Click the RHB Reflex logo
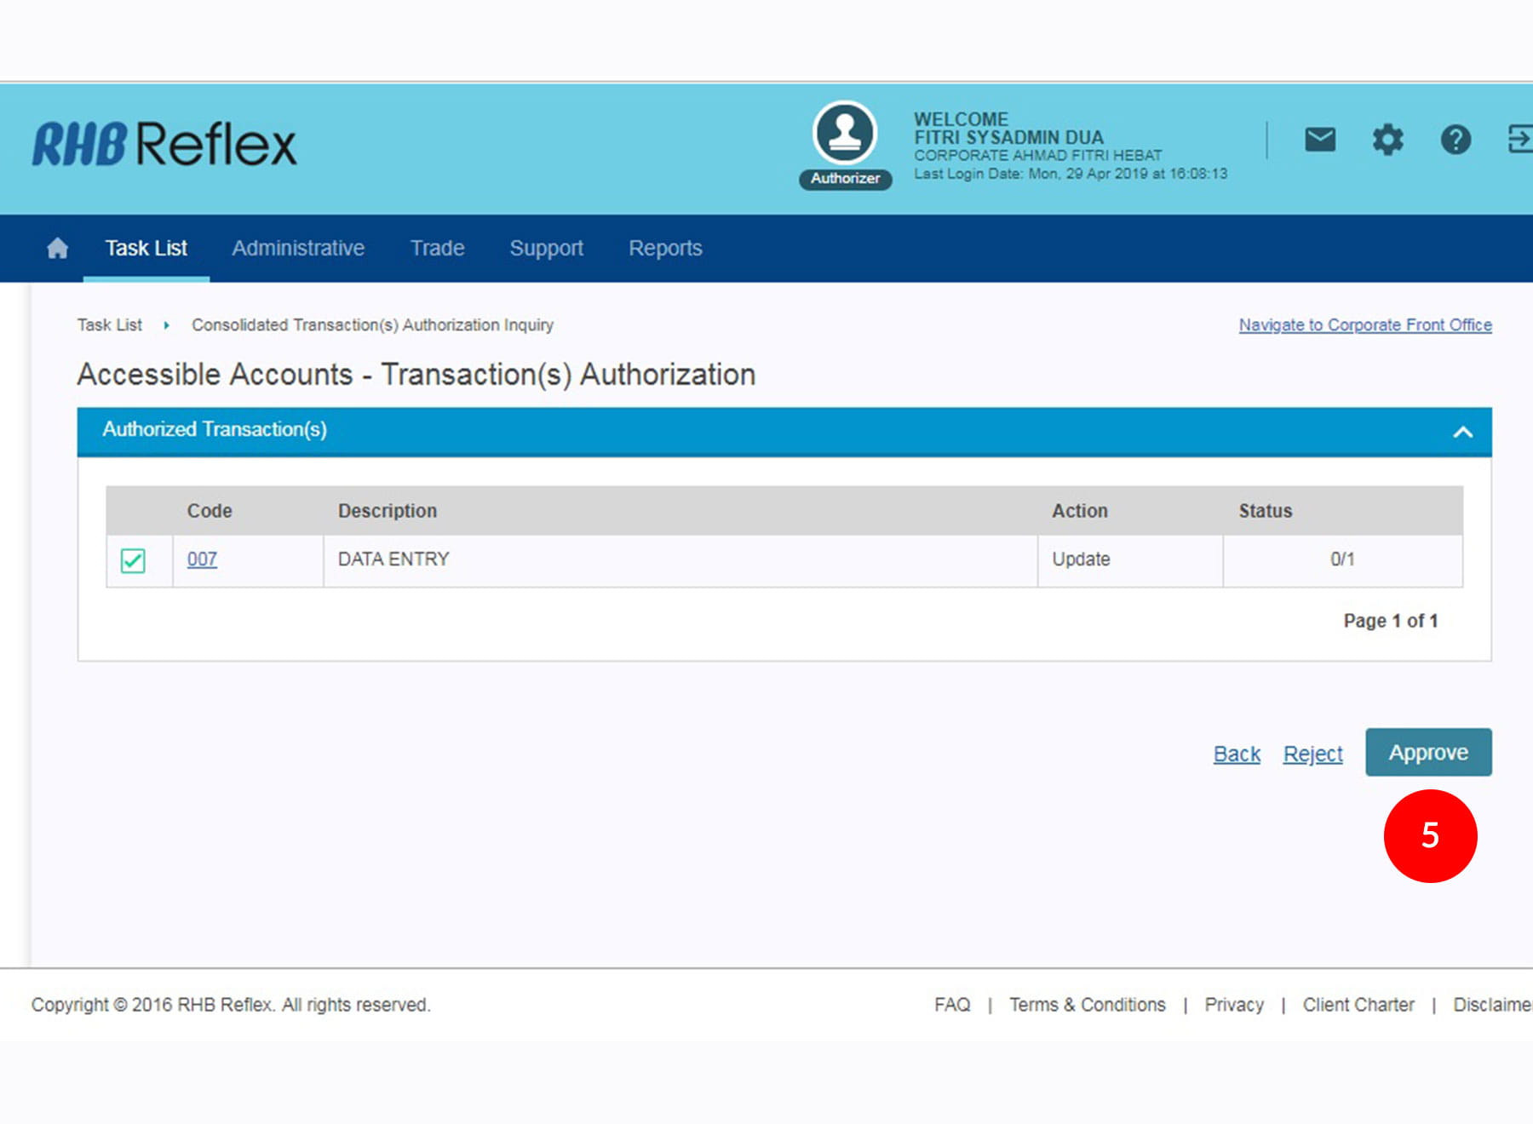Image resolution: width=1533 pixels, height=1124 pixels. (x=164, y=143)
